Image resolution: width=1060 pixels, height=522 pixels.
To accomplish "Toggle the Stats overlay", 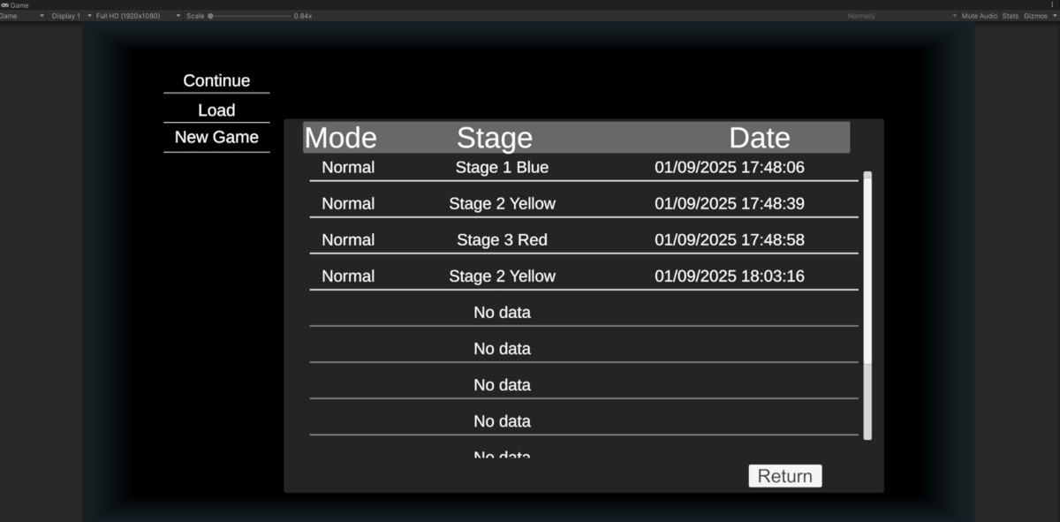I will 1011,16.
